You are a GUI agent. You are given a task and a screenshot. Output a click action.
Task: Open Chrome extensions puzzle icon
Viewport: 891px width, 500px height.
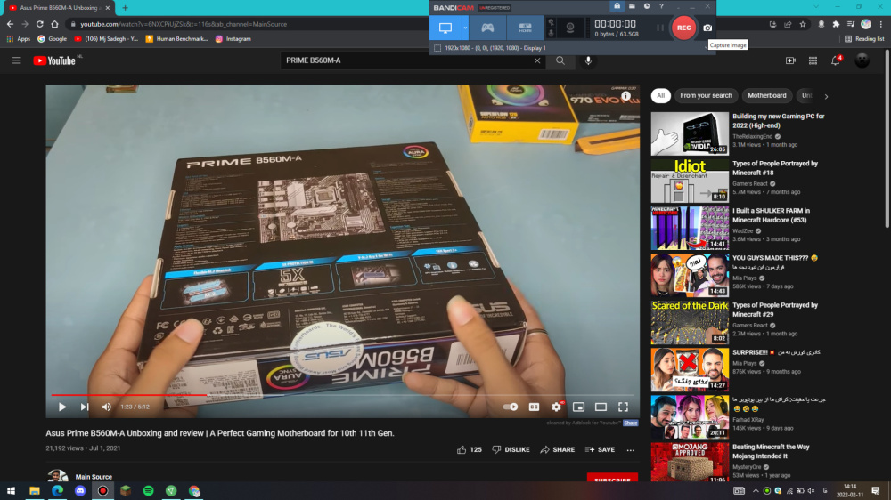[x=836, y=24]
